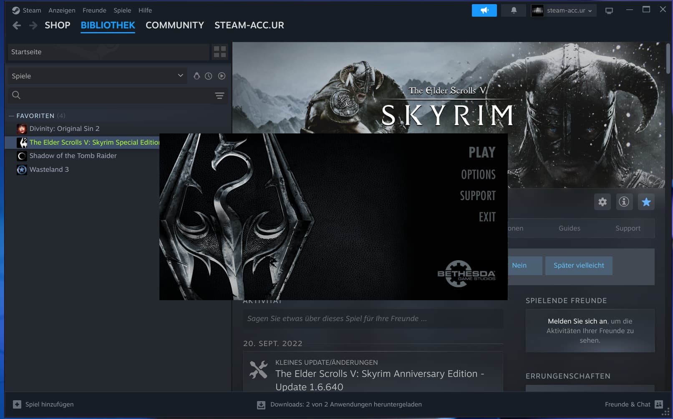The height and width of the screenshot is (419, 673).
Task: Click Melden Sie sich an link
Action: coord(577,321)
